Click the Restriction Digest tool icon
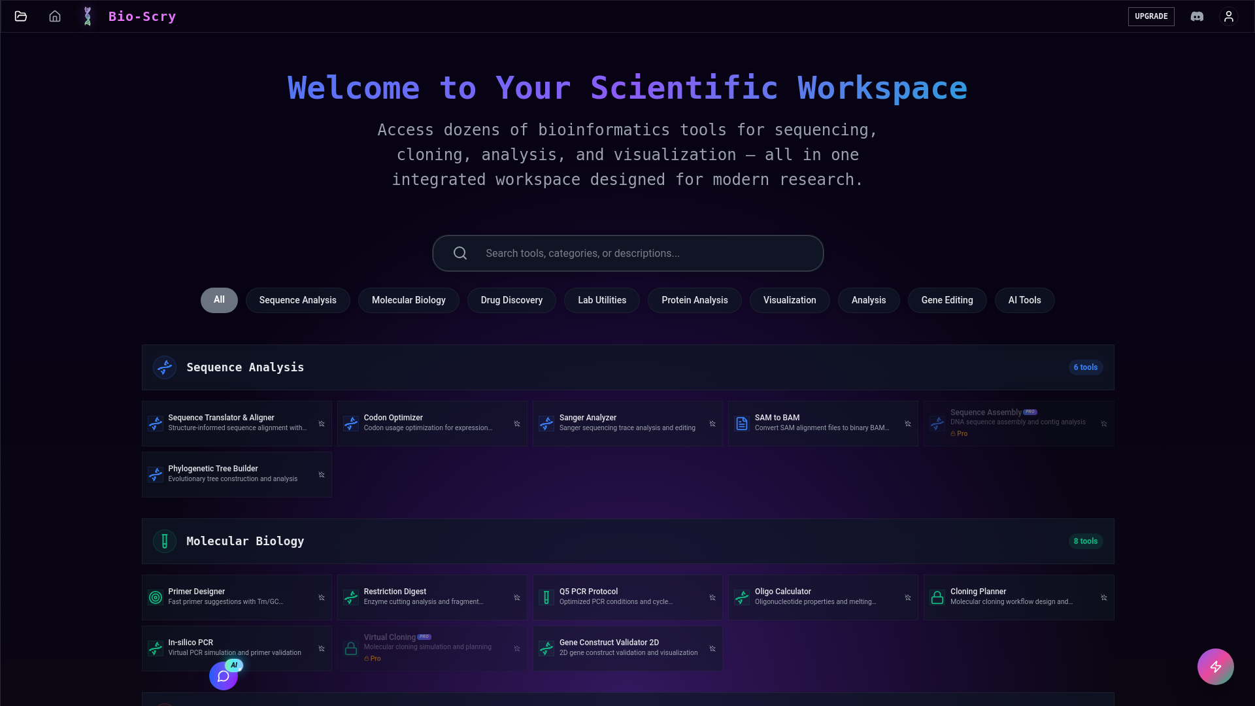The height and width of the screenshot is (706, 1255). (x=351, y=597)
